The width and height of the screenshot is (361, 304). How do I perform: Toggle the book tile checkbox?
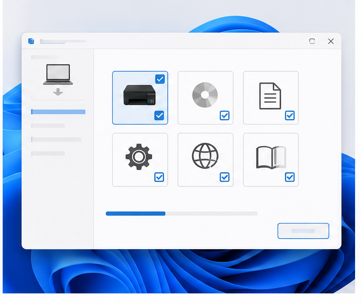coord(290,177)
